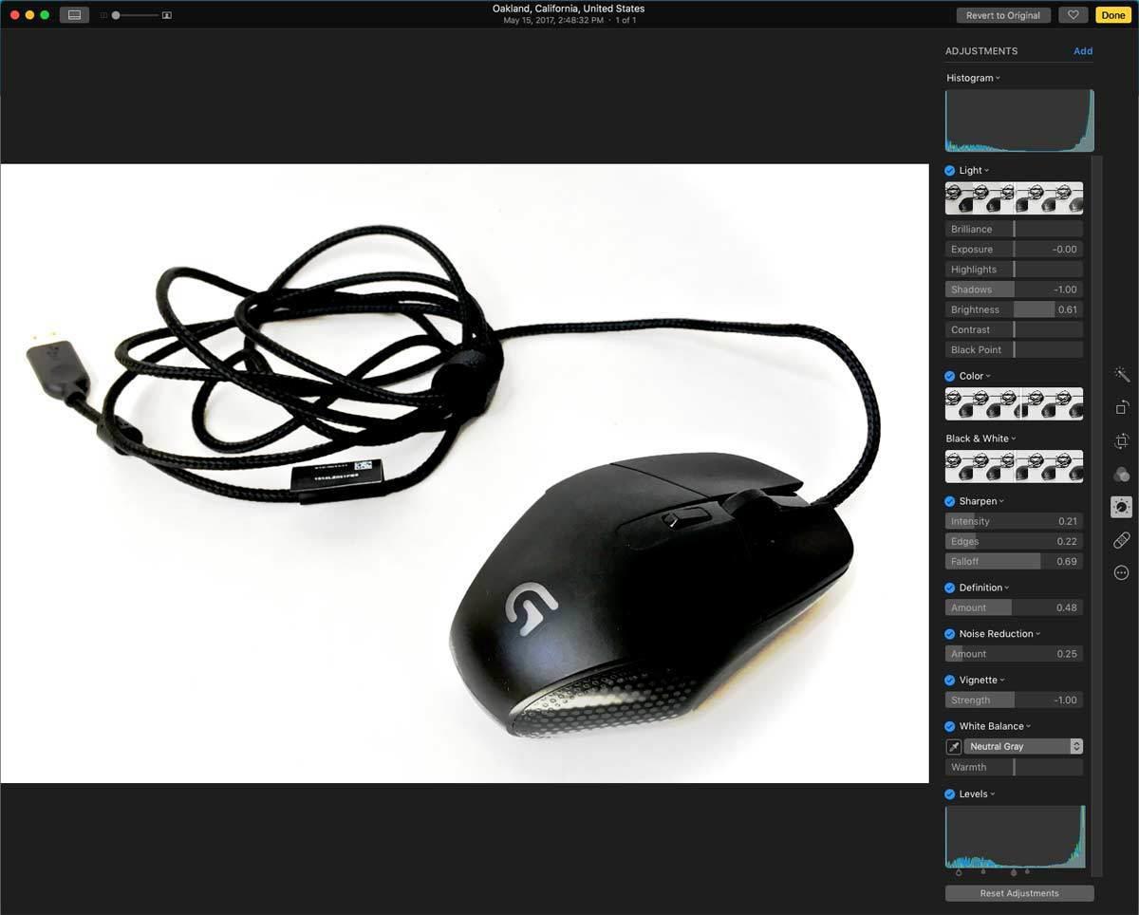Select the Adjust dial tool
Viewport: 1139px width, 915px height.
(x=1121, y=508)
